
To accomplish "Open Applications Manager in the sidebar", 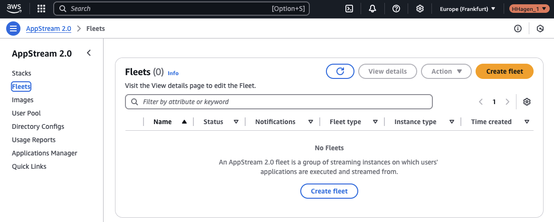I will pyautogui.click(x=45, y=153).
